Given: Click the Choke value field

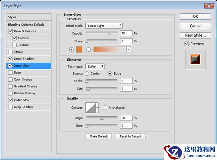Looking at the screenshot, I should 126,81.
